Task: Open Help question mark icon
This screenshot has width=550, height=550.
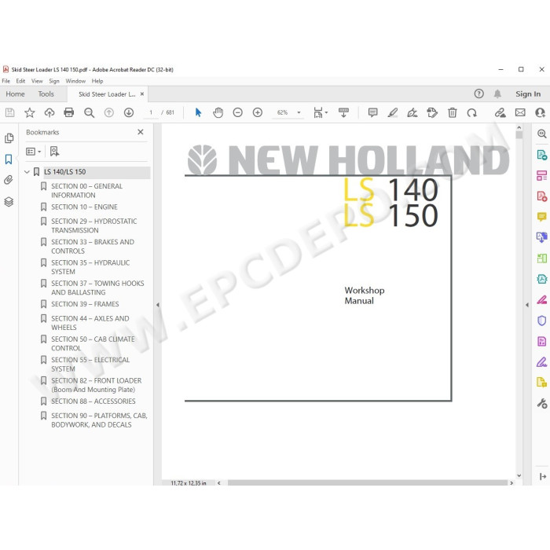Action: (x=478, y=93)
